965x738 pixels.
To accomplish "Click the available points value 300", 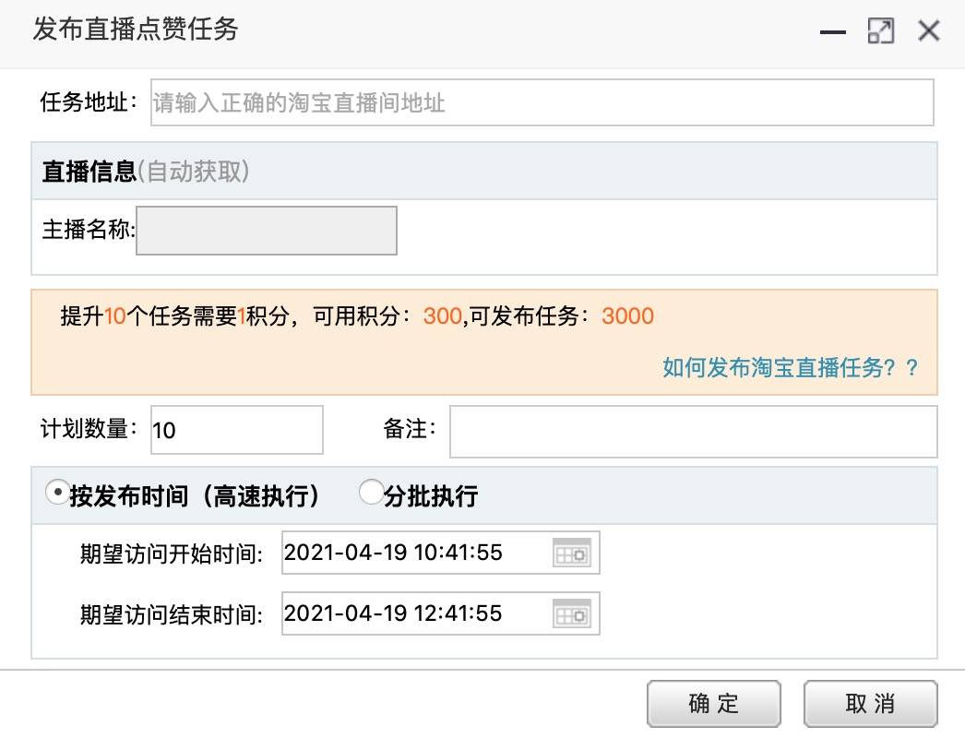I will coord(443,316).
